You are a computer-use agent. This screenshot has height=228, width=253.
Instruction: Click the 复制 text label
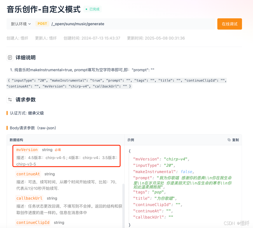(x=235, y=140)
